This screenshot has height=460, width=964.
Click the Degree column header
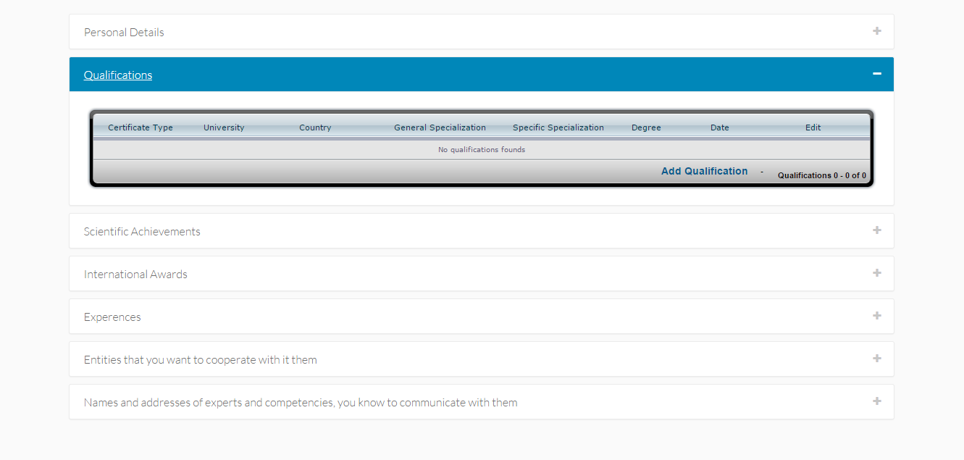point(646,127)
